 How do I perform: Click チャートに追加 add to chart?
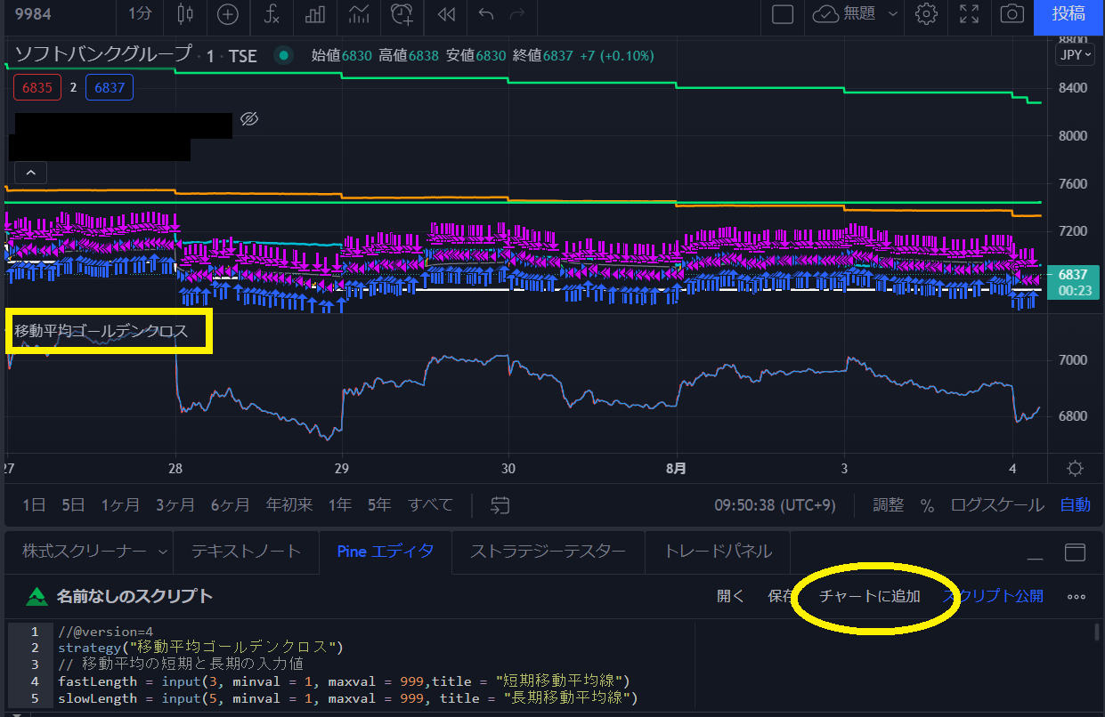tap(869, 596)
